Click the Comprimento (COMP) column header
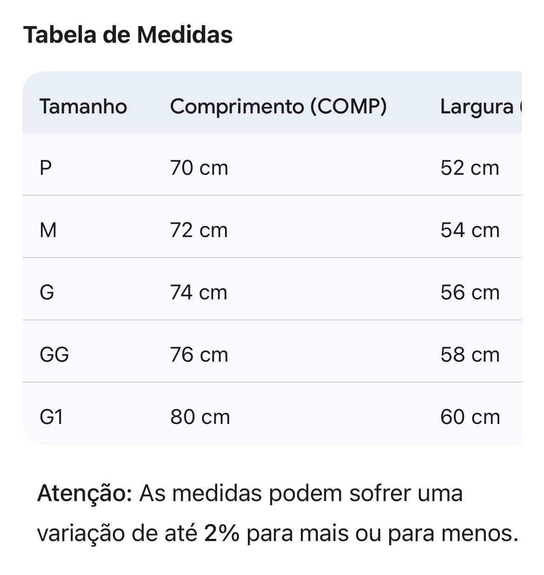 [278, 106]
